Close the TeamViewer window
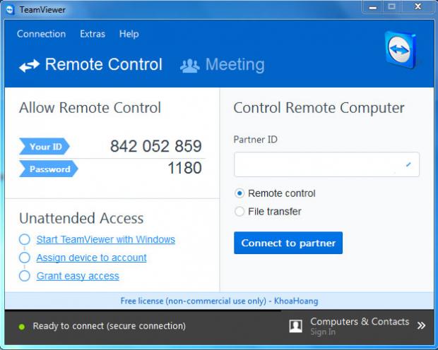 click(x=418, y=6)
